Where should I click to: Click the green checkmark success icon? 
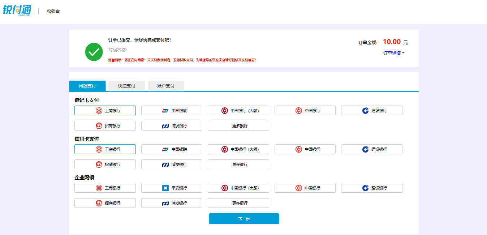pyautogui.click(x=94, y=52)
